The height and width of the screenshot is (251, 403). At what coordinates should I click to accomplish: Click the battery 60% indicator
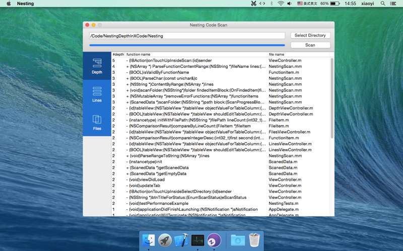pyautogui.click(x=330, y=4)
